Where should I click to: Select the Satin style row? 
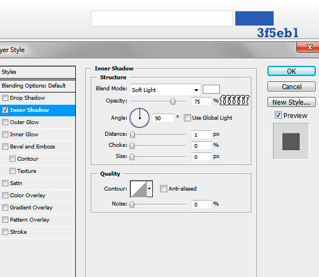pyautogui.click(x=38, y=183)
